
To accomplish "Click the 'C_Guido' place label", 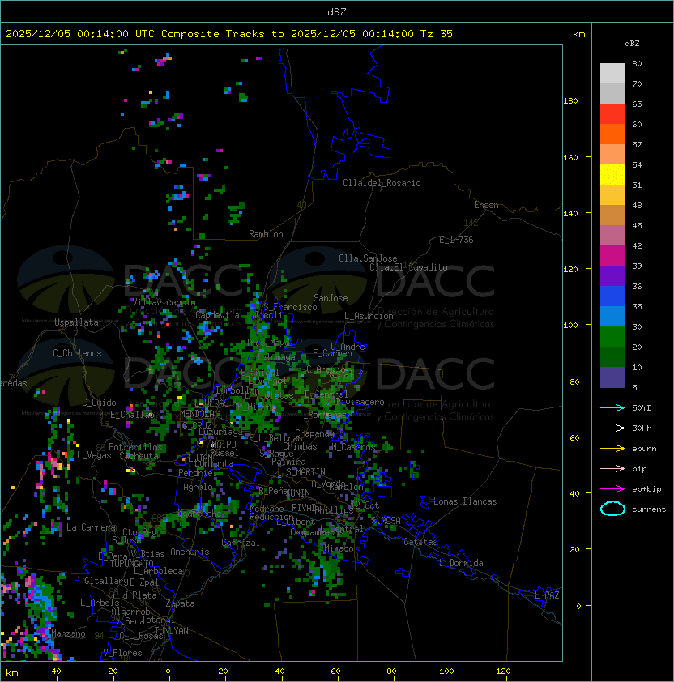I will 99,403.
